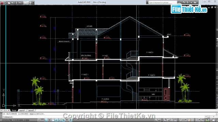Switch to the Layout2 tab
This screenshot has height=122, width=218.
click(31, 110)
